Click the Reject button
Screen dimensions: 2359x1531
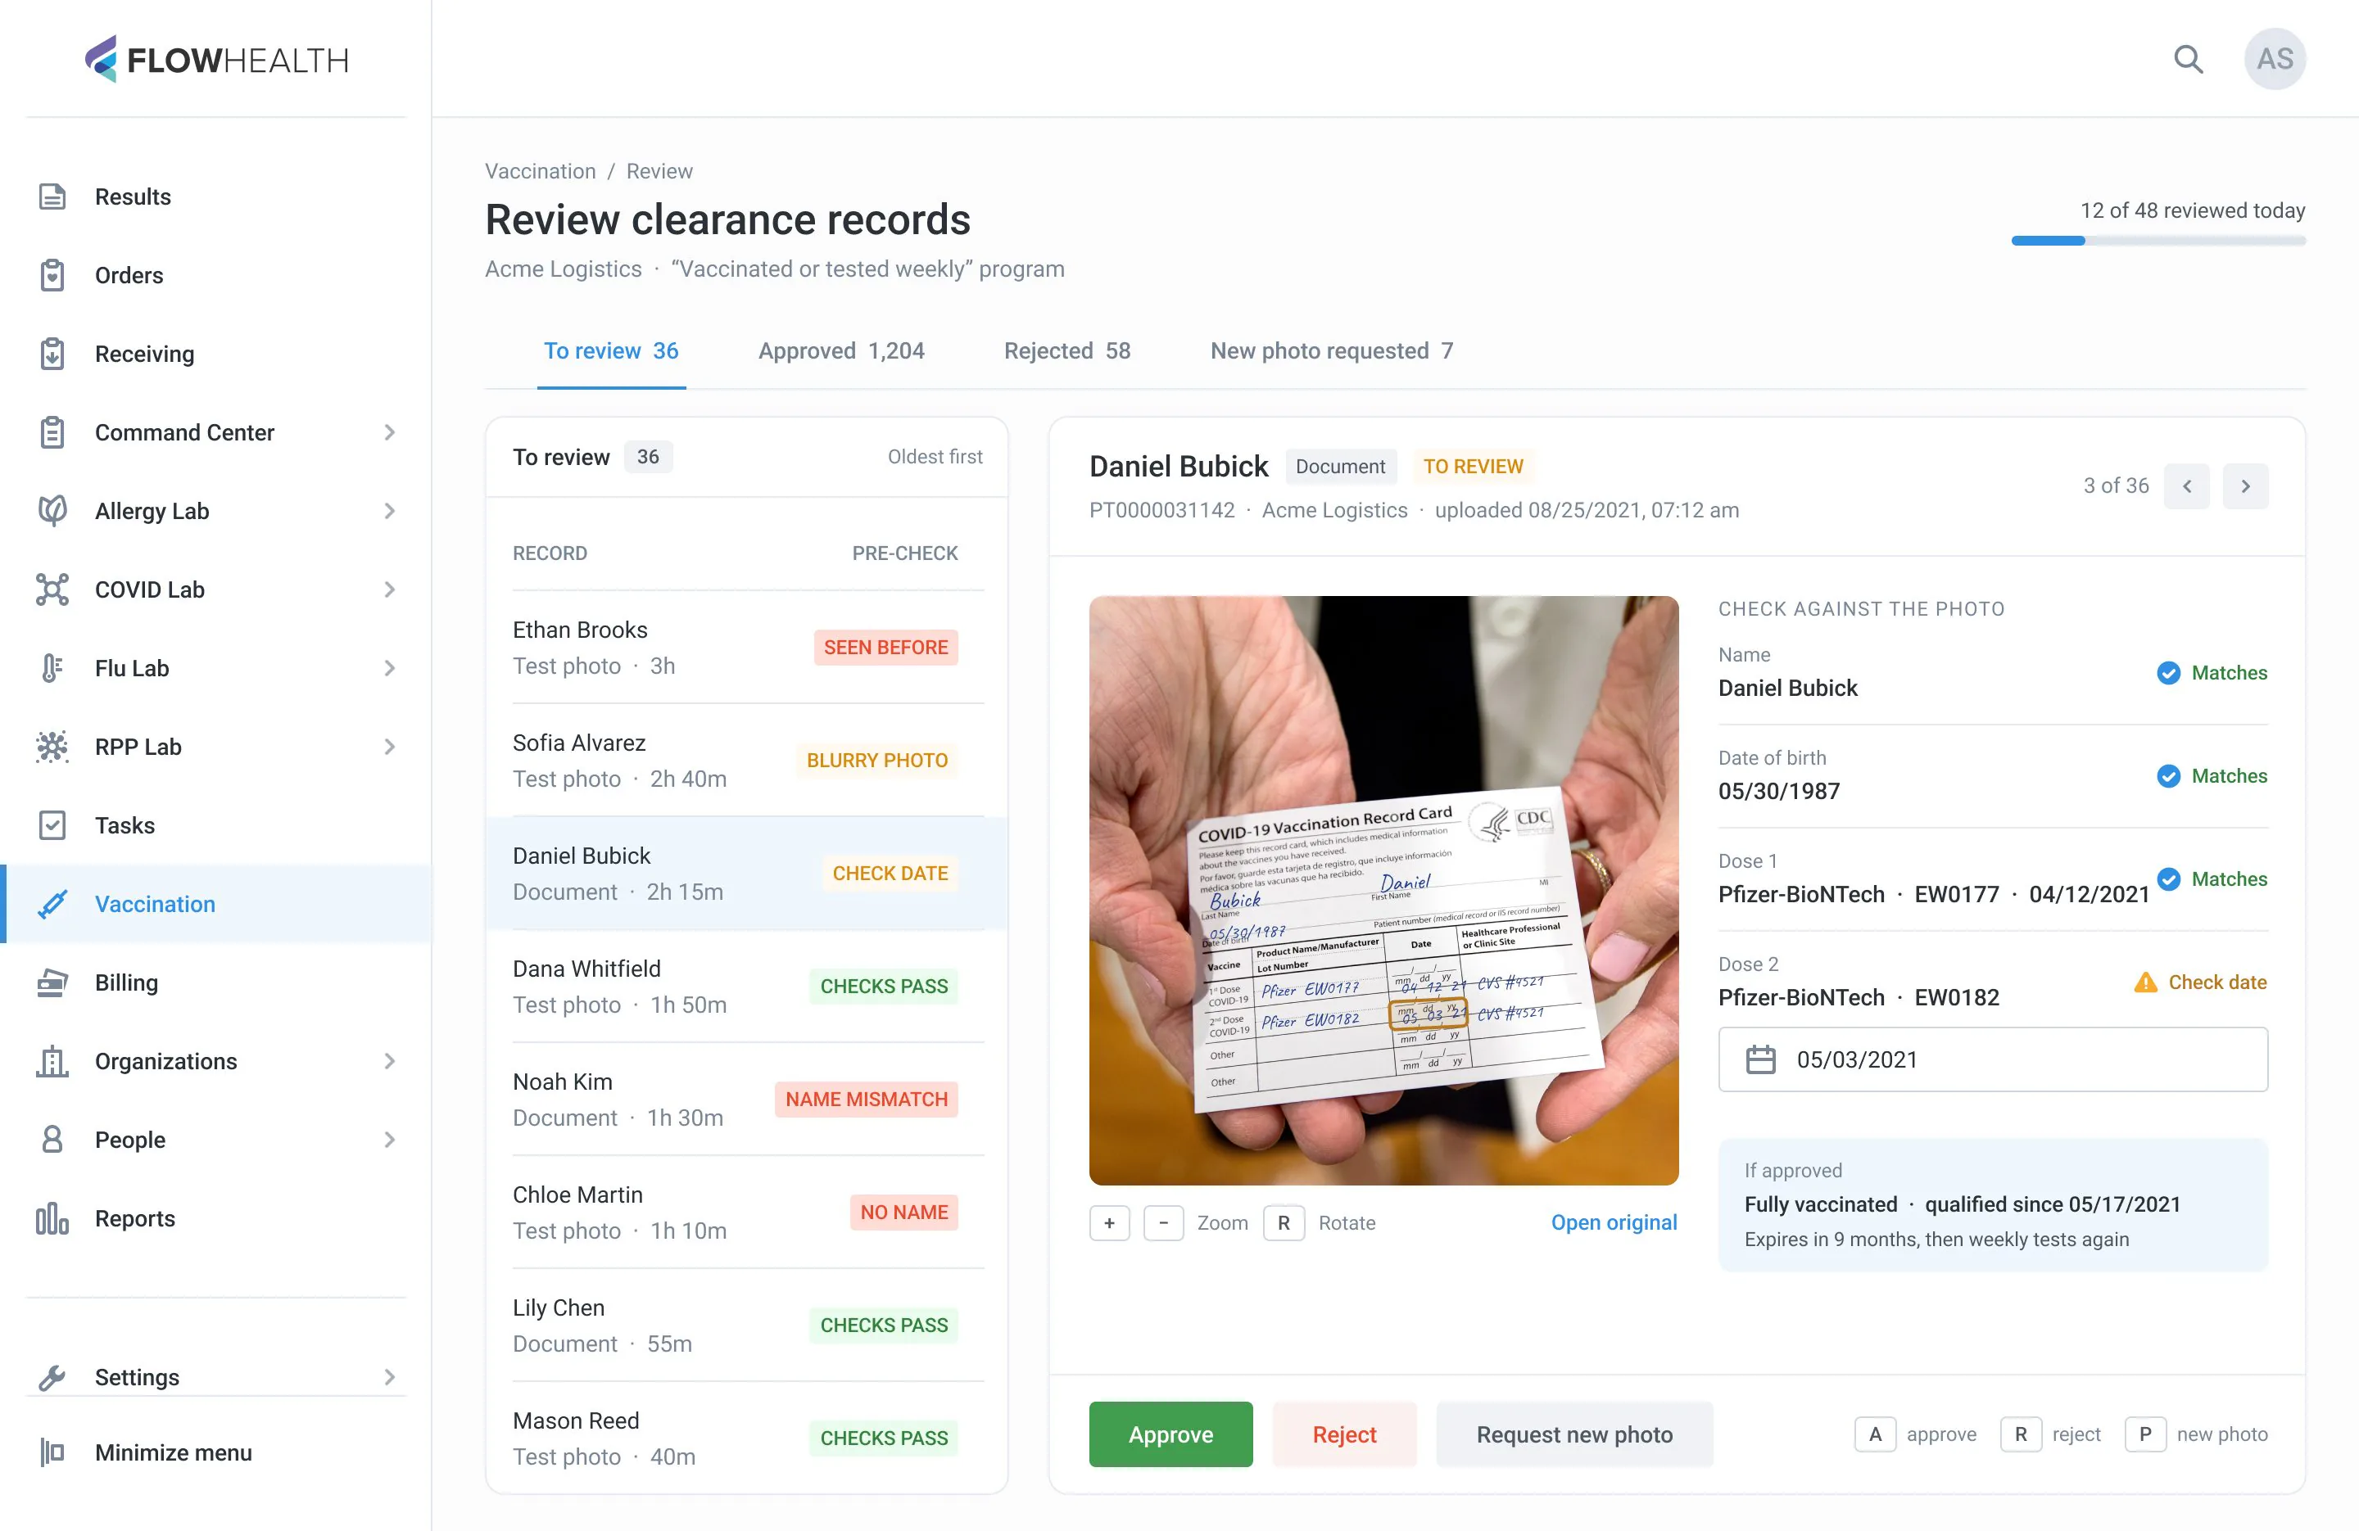pos(1344,1434)
